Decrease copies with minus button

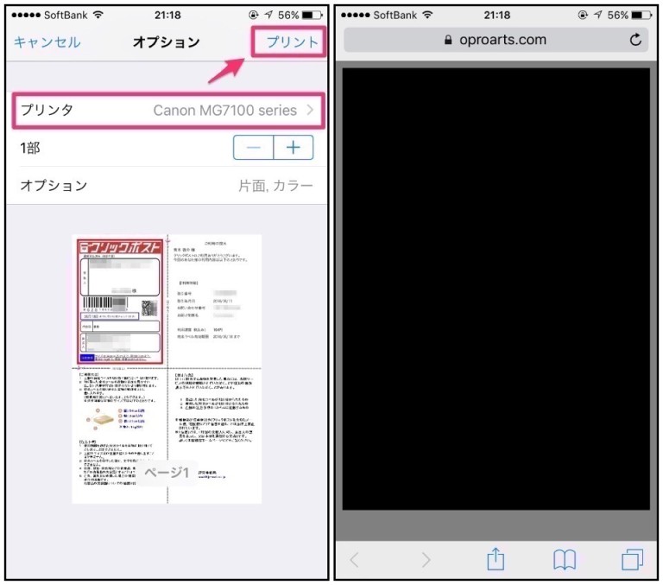[x=253, y=147]
